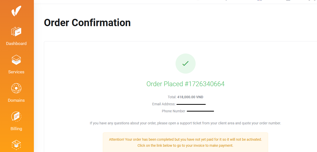The height and width of the screenshot is (152, 317).
Task: Click the Phone Number field label
Action: tap(174, 111)
